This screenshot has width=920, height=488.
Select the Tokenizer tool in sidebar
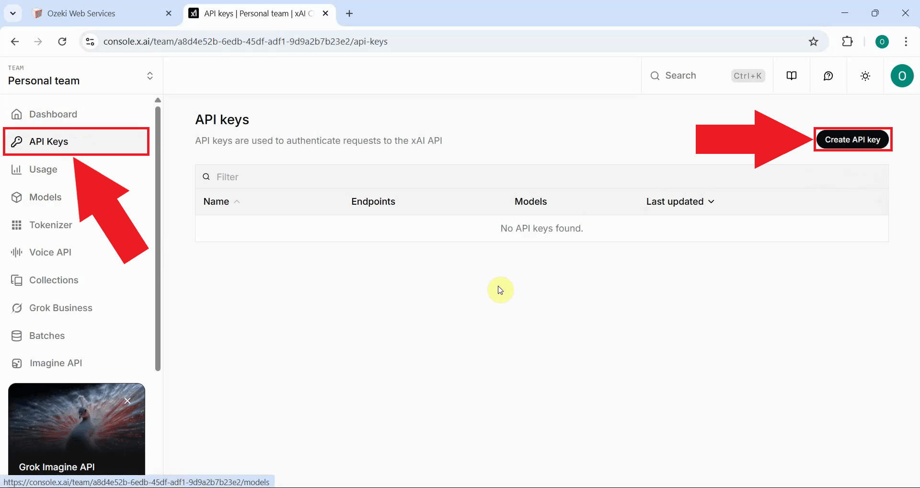coord(50,224)
